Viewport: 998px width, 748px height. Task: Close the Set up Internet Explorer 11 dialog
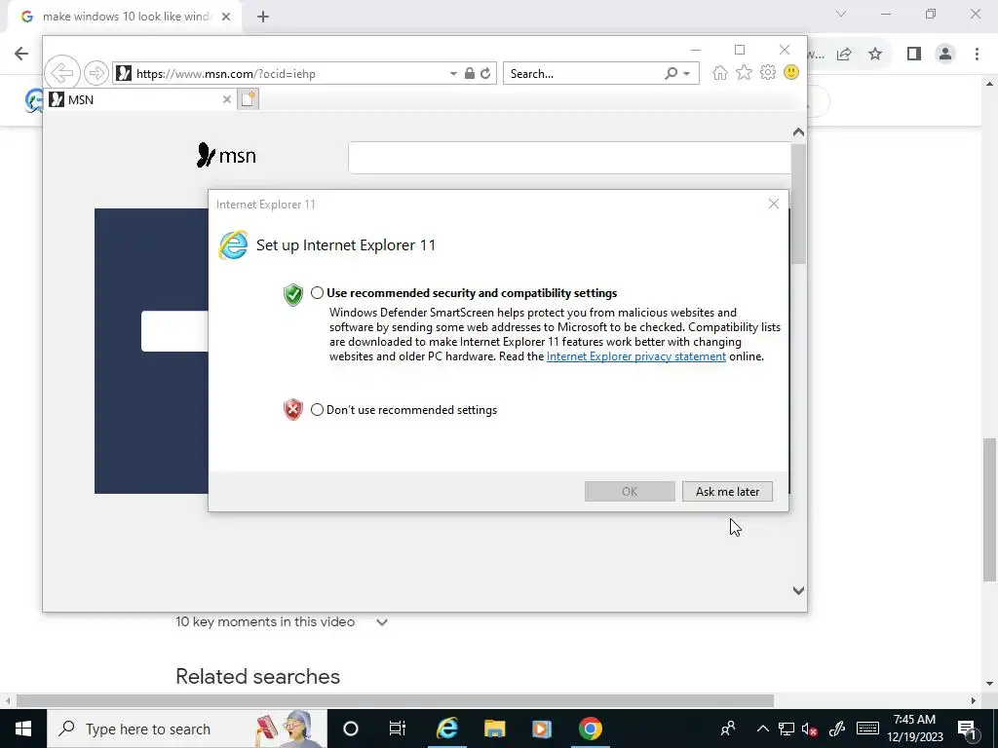click(x=773, y=204)
